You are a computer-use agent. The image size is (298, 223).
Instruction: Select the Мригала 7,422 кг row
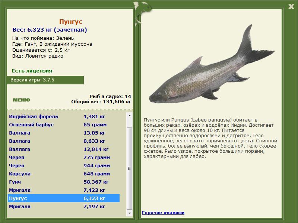tap(64, 190)
